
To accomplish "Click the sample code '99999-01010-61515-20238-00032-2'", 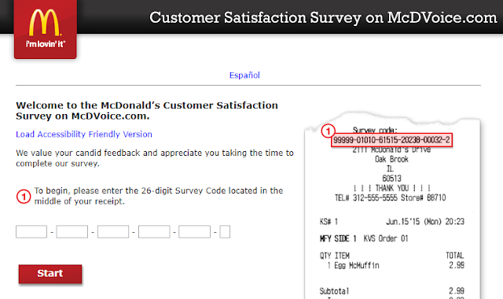I will click(391, 140).
